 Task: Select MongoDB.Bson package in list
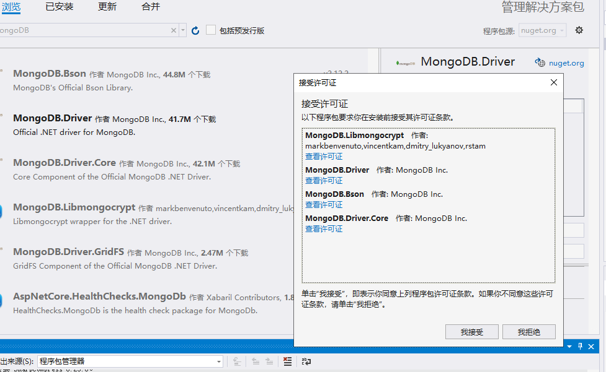pos(147,80)
